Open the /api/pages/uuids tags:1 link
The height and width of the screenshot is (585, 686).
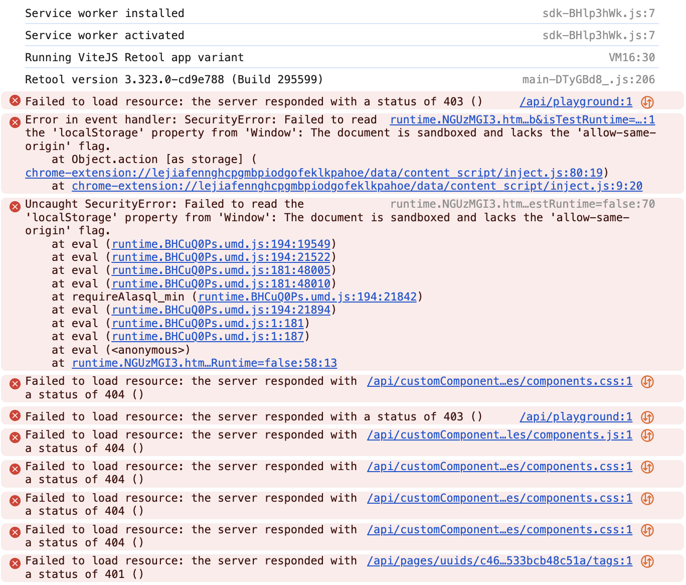click(499, 561)
